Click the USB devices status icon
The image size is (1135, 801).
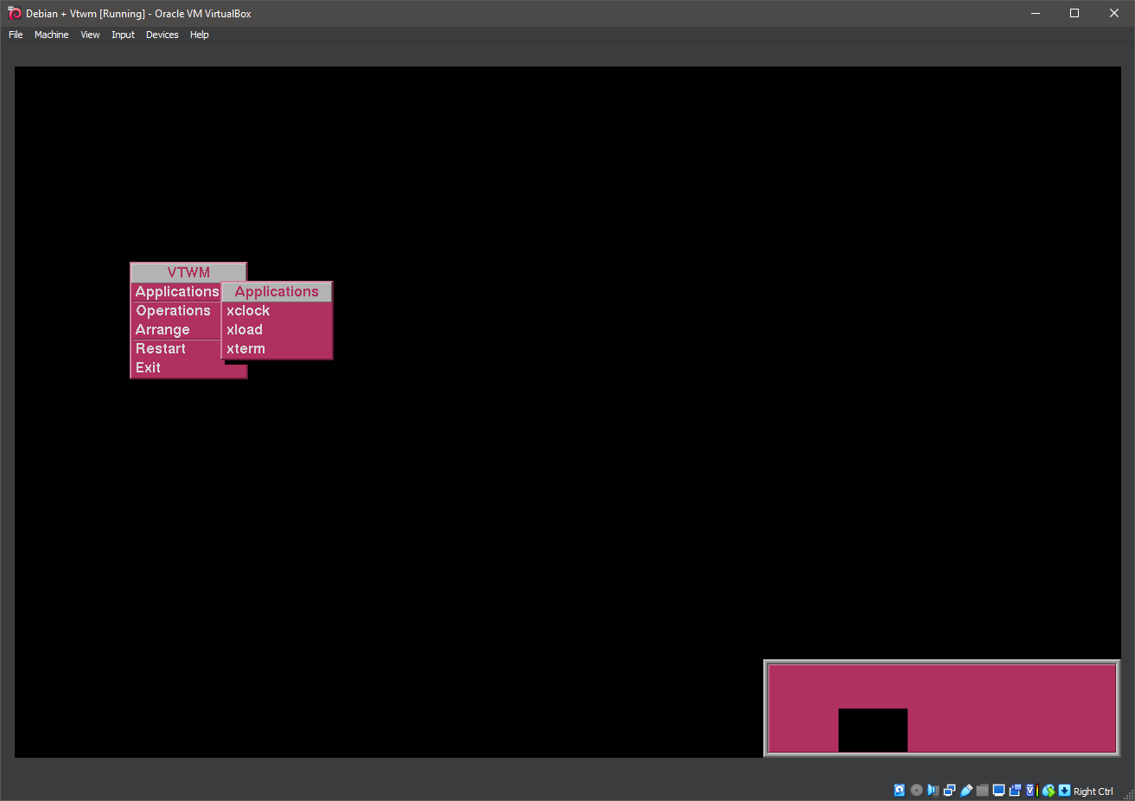click(x=966, y=790)
